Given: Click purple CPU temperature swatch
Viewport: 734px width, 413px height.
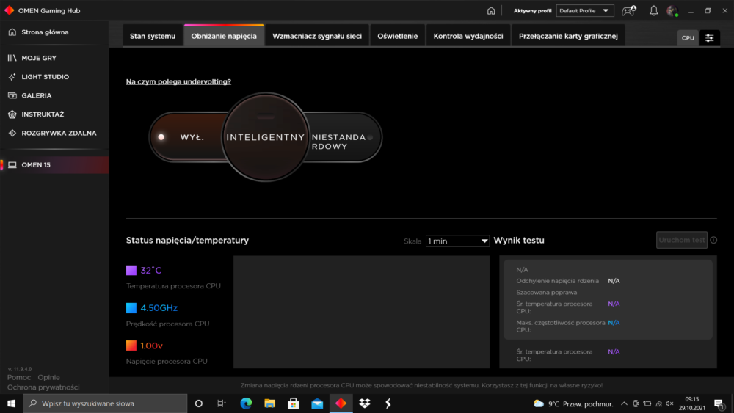Looking at the screenshot, I should tap(131, 270).
